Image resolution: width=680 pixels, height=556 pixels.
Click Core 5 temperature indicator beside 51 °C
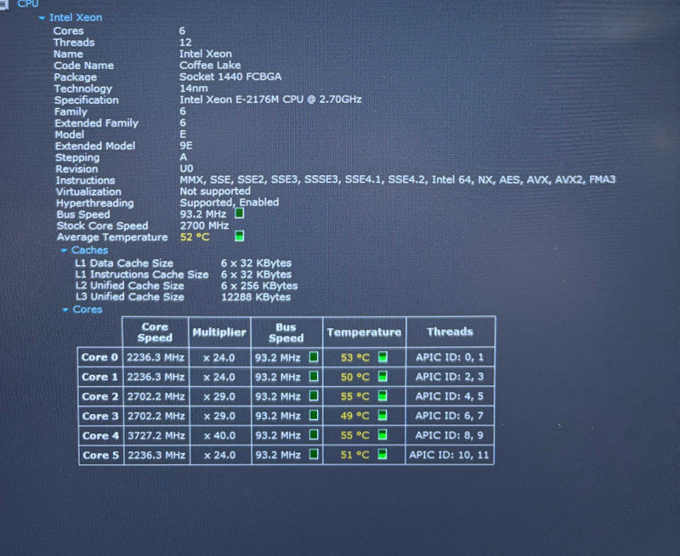click(x=382, y=455)
